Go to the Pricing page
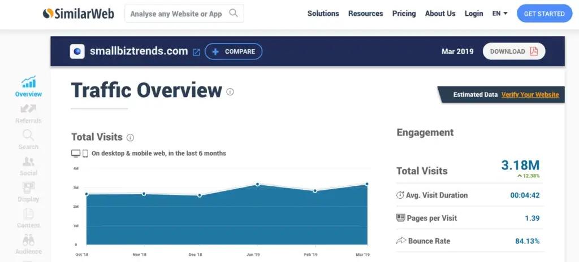Screen dimensions: 579x262 pyautogui.click(x=404, y=14)
